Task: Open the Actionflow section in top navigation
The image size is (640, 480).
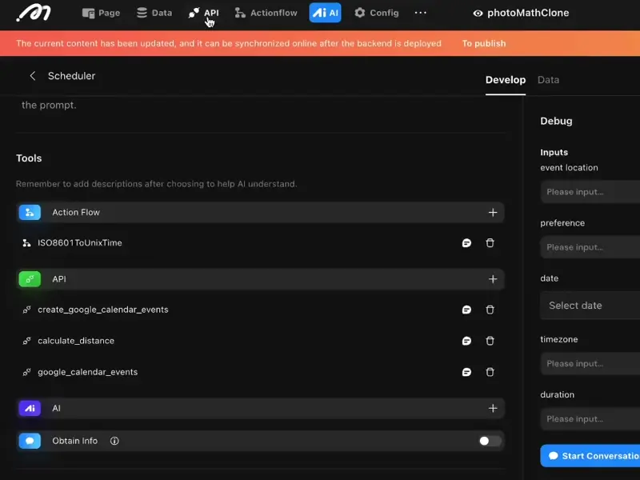Action: click(266, 13)
